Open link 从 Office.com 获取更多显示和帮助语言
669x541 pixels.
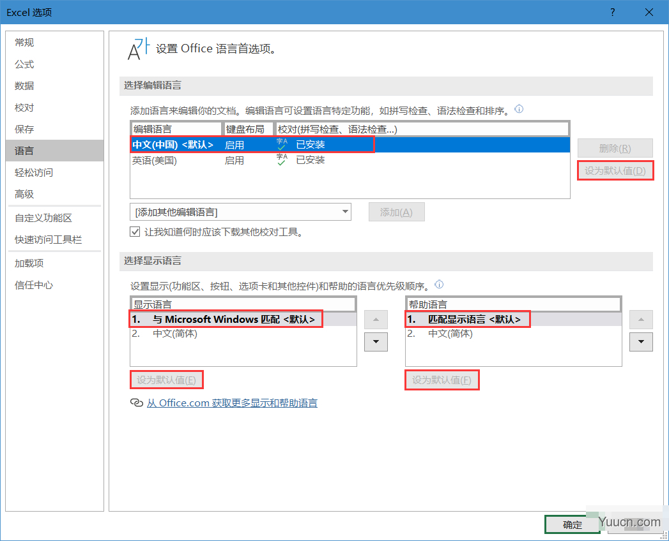click(x=232, y=403)
